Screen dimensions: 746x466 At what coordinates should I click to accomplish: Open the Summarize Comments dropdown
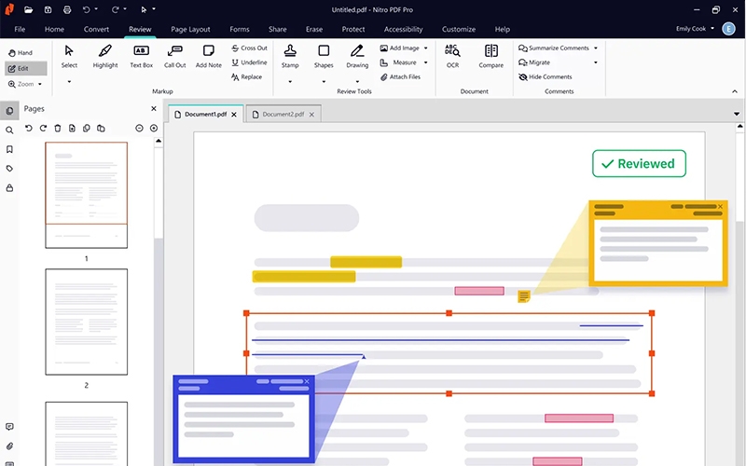[x=595, y=48]
